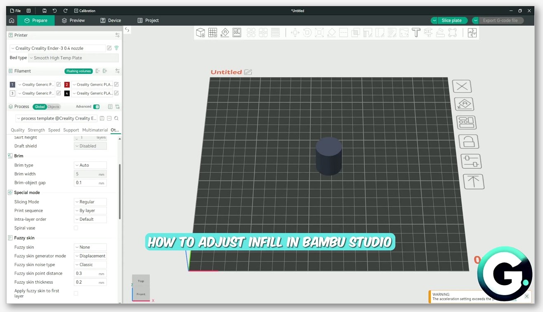
Task: Click the Arrange all objects toolbar icon
Action: point(237,33)
